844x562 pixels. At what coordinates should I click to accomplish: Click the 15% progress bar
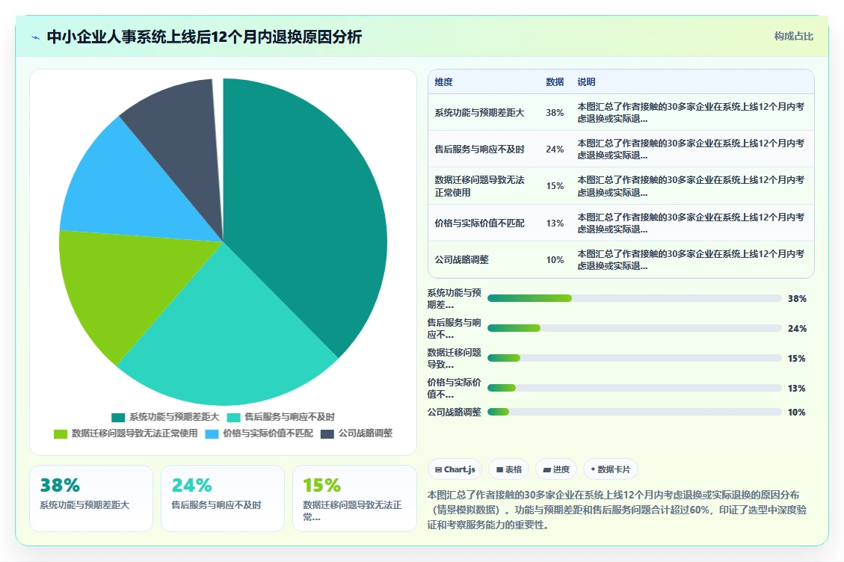pyautogui.click(x=635, y=358)
